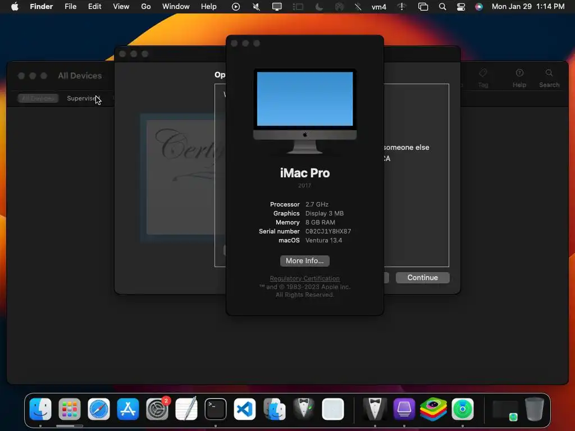Click the muted sound menu bar icon
Viewport: 575px width, 431px height.
[x=256, y=7]
